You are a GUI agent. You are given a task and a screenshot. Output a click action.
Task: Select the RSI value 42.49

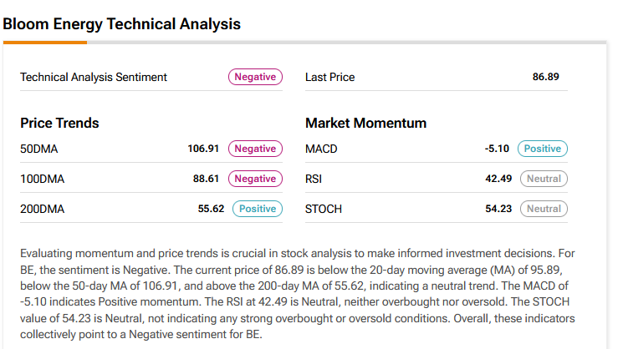click(x=498, y=179)
